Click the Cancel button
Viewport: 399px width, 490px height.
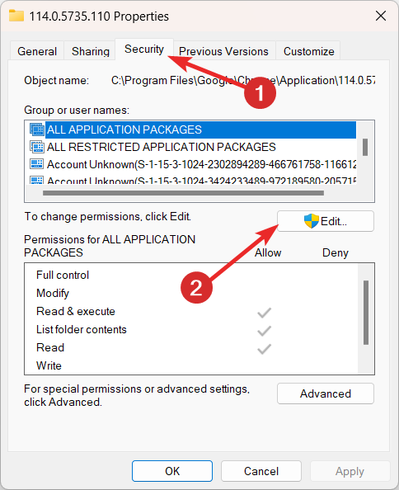tap(261, 471)
